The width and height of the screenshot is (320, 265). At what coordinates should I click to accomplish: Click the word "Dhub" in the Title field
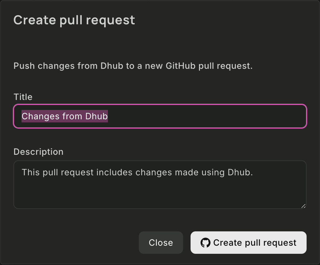pos(96,116)
